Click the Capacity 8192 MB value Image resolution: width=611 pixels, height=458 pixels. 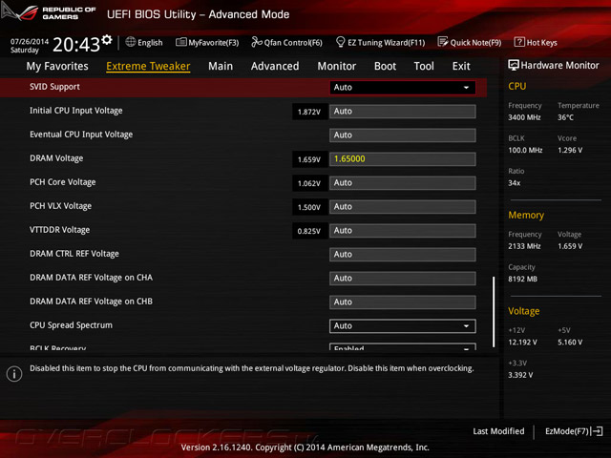[522, 279]
